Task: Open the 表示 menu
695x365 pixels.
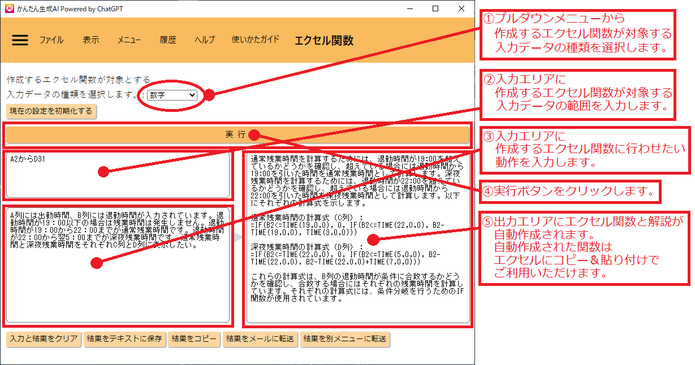Action: coord(90,40)
